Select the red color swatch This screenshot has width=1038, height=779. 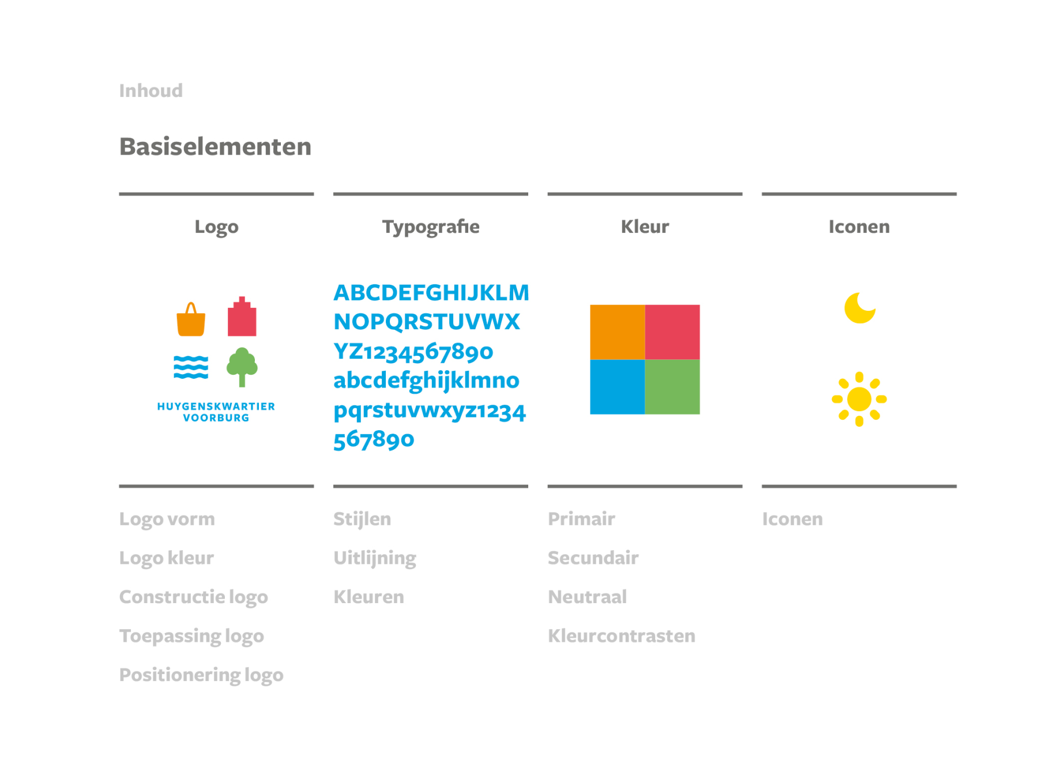[x=672, y=332]
